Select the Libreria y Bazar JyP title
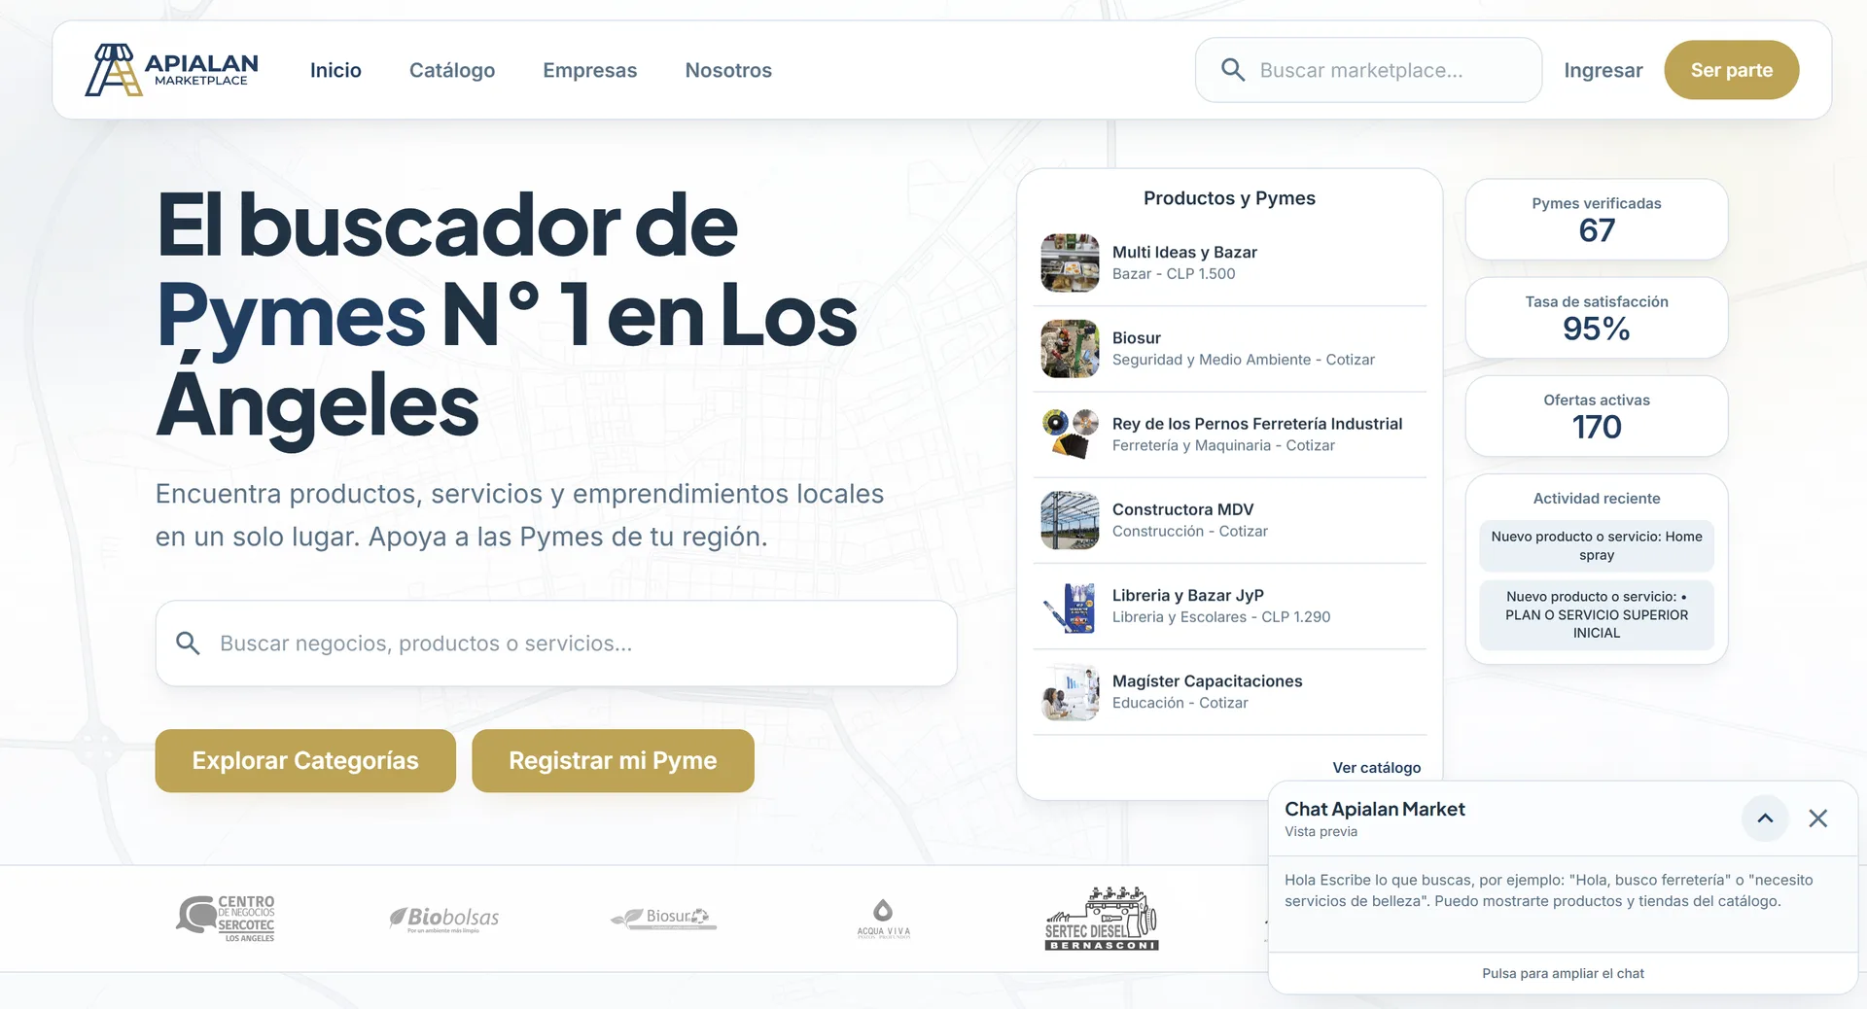 pyautogui.click(x=1188, y=595)
